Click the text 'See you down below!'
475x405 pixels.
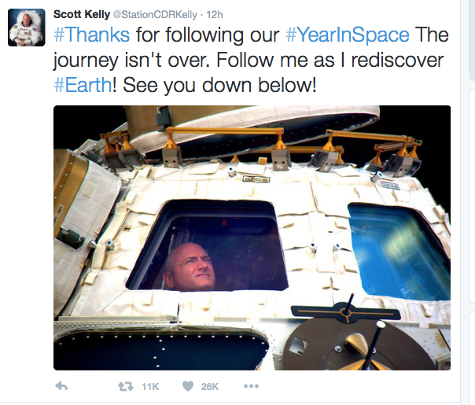point(219,85)
